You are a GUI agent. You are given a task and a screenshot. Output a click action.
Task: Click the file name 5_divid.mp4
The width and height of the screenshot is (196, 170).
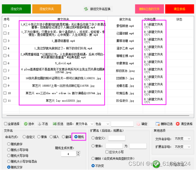coord(63,63)
